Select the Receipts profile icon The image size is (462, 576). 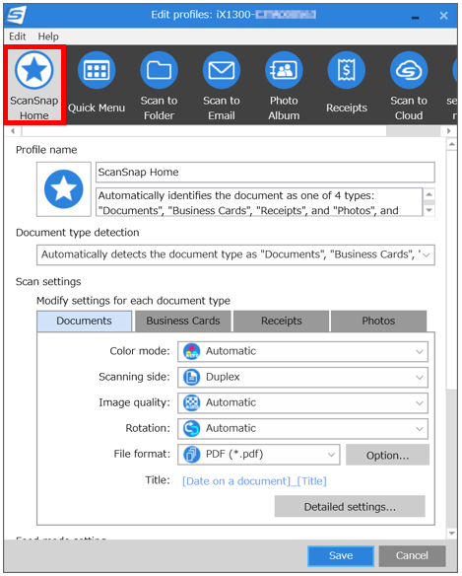point(347,70)
